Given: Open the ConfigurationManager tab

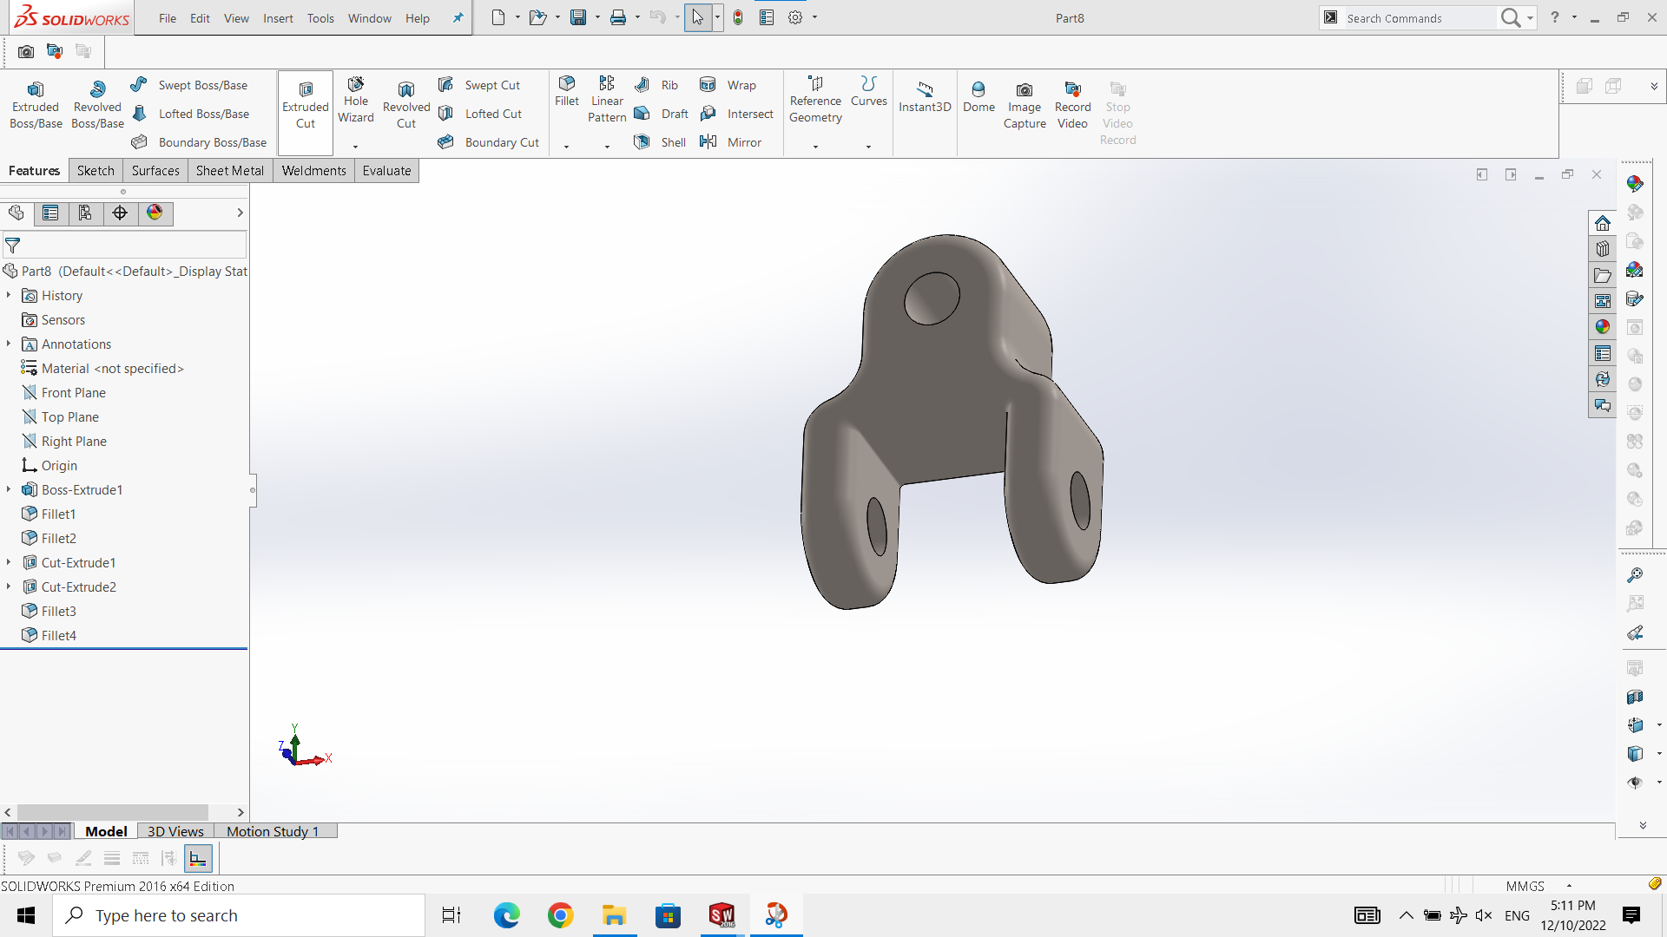Looking at the screenshot, I should coord(85,213).
